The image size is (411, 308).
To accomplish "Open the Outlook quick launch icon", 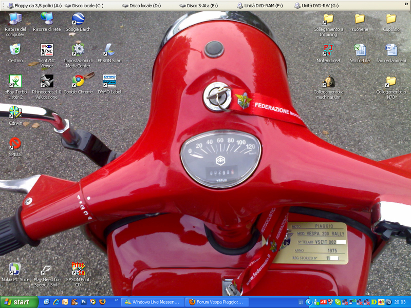I will (x=65, y=302).
